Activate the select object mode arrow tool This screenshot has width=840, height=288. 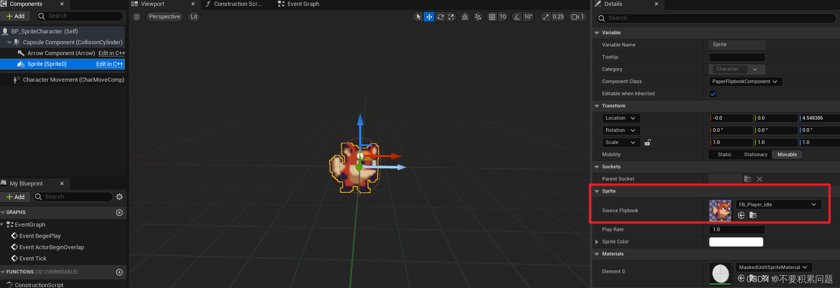coord(419,17)
